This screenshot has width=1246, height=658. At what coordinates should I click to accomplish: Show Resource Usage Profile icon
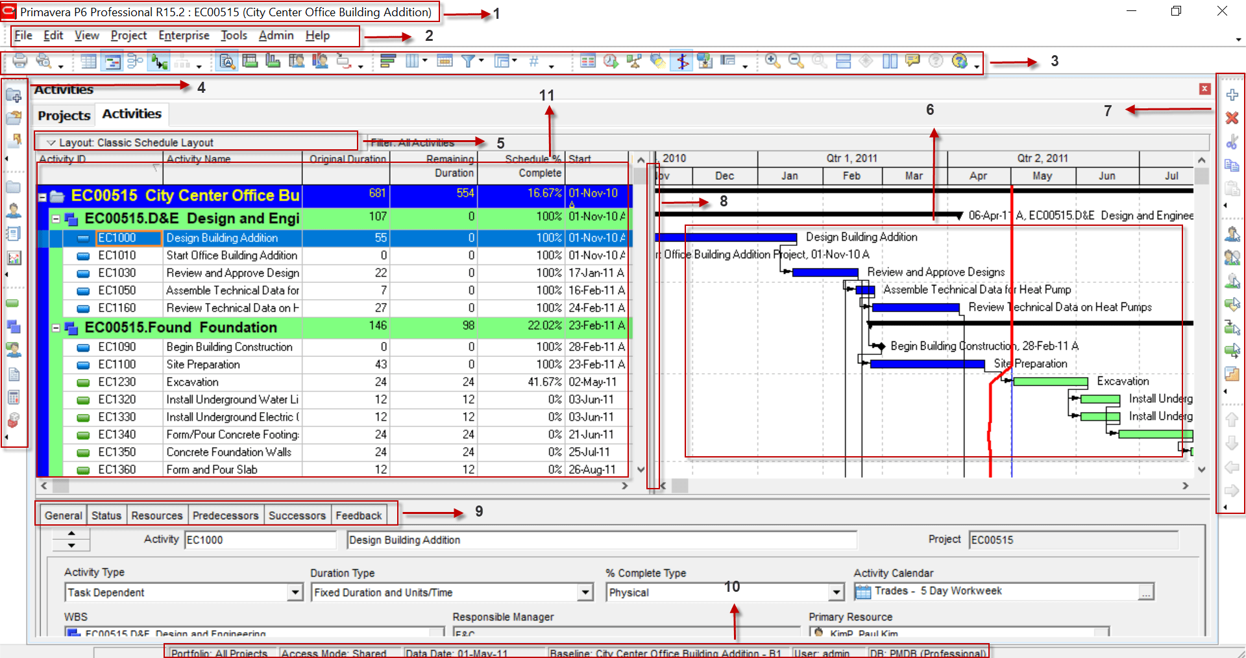[x=320, y=62]
